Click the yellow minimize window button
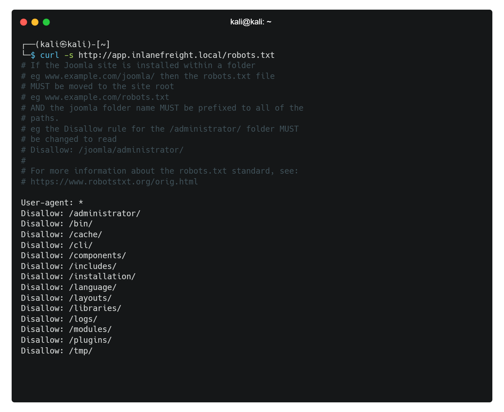Viewport: 504px width, 412px height. pyautogui.click(x=35, y=22)
